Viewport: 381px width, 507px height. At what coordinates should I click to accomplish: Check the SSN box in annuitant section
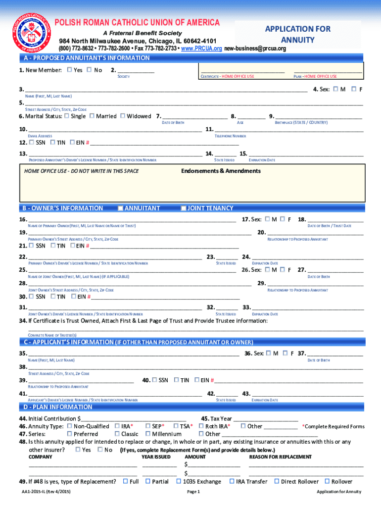coord(32,143)
